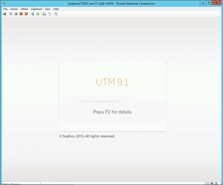Click the window icon in the title bar

4,3
